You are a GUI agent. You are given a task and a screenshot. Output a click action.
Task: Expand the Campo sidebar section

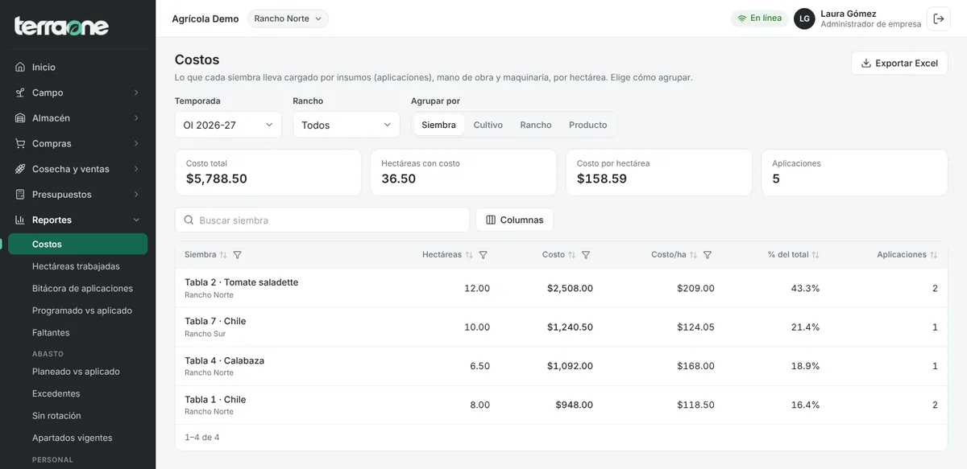point(77,93)
